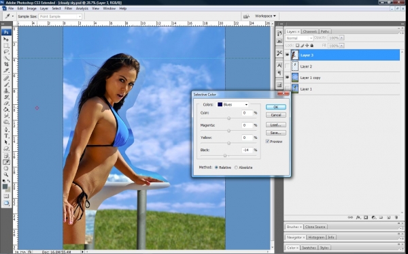Open the Analysis menu
The height and width of the screenshot is (254, 408).
click(82, 8)
